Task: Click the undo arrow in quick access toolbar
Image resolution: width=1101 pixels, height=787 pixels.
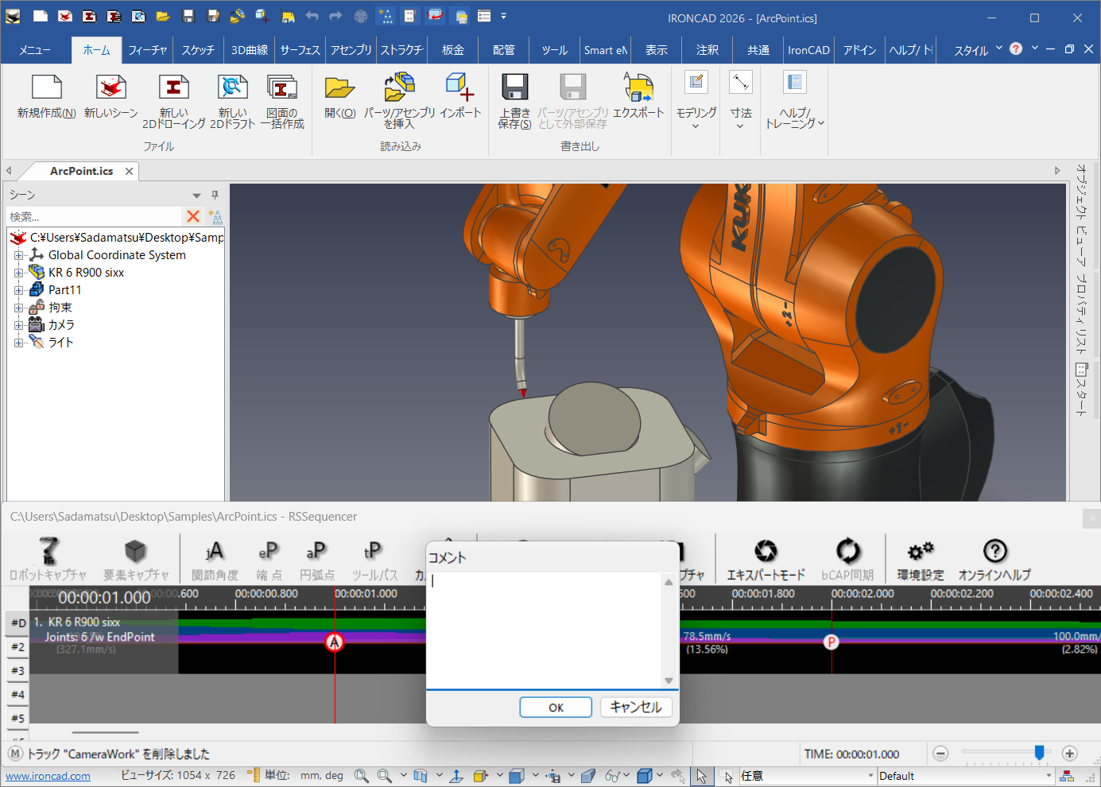Action: point(312,16)
